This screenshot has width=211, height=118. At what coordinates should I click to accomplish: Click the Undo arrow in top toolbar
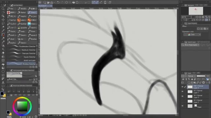tap(58, 2)
